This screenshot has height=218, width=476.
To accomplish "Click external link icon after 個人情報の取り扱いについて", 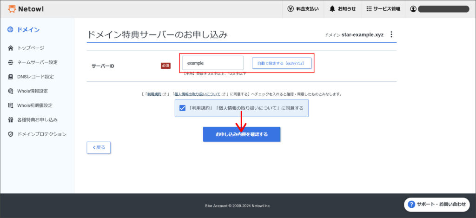I will pyautogui.click(x=224, y=94).
